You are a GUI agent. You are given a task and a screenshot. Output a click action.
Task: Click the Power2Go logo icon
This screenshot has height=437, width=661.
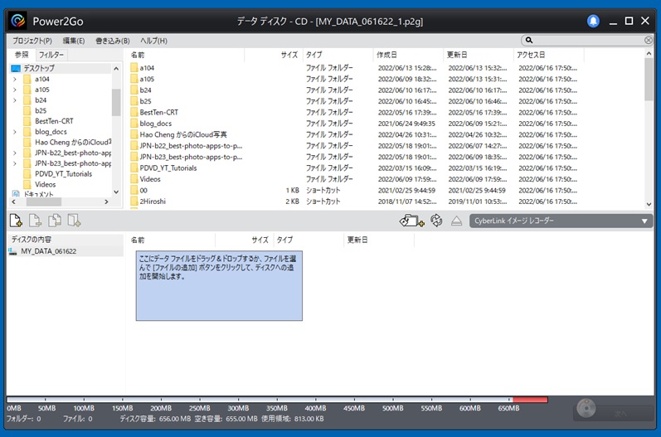pos(18,21)
